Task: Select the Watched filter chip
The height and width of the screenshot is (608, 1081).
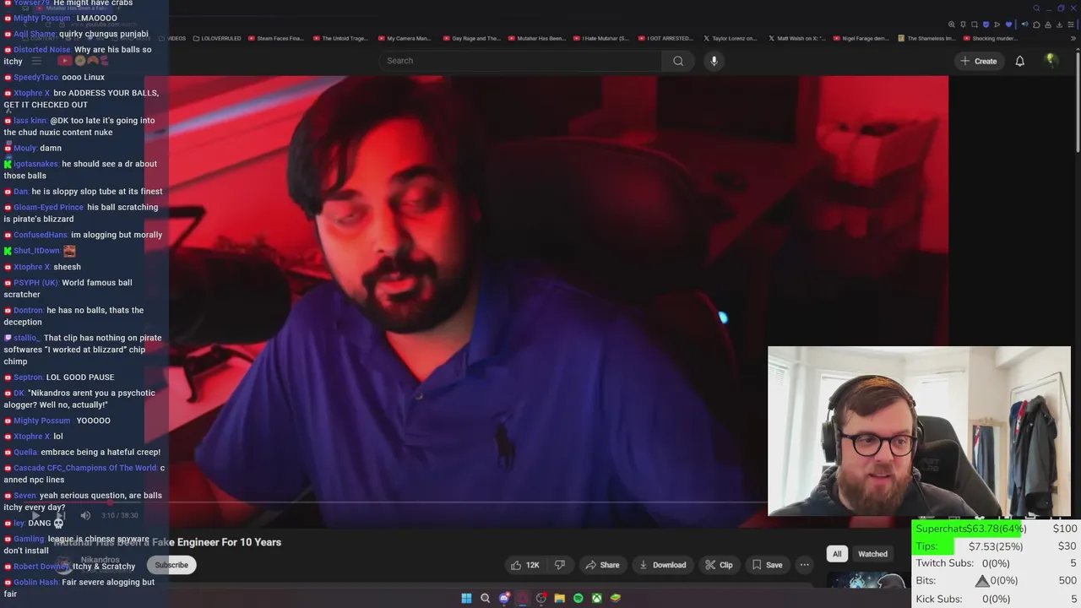Action: (x=872, y=554)
